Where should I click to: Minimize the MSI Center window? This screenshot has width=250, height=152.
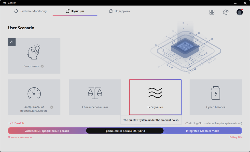[235, 3]
